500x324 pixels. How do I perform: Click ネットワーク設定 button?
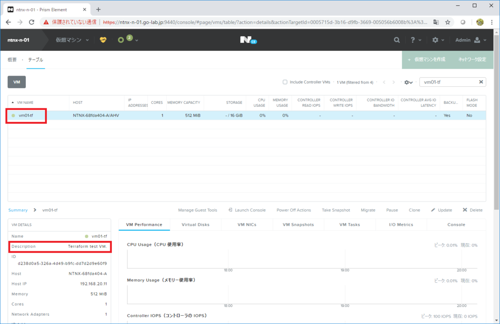pyautogui.click(x=472, y=60)
